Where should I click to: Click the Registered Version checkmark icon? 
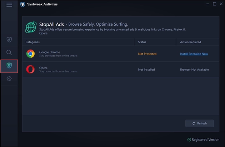(189, 140)
